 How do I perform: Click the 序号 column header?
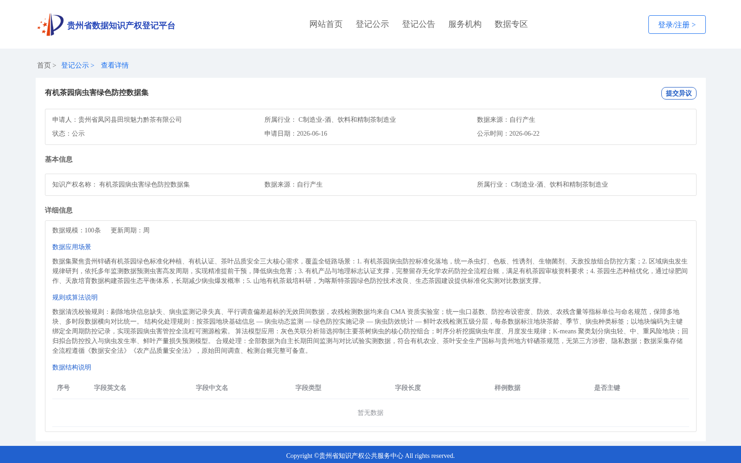[x=63, y=388]
